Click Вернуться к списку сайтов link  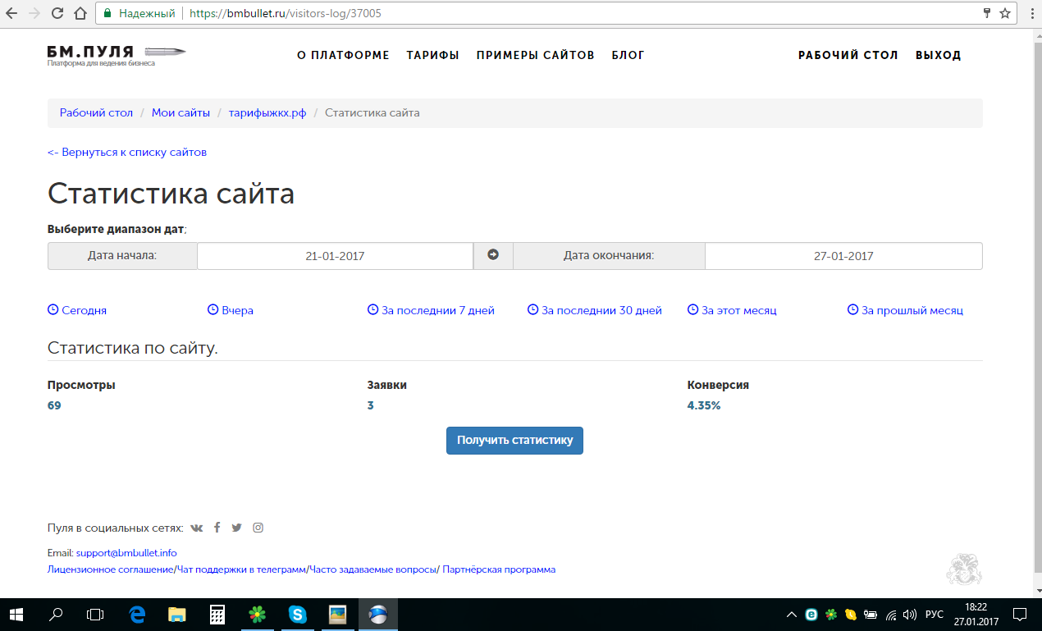click(127, 152)
